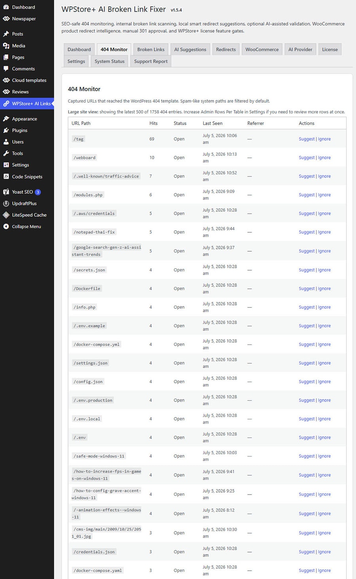Switch to the Broken Links tab
The image size is (356, 579).
coord(151,50)
